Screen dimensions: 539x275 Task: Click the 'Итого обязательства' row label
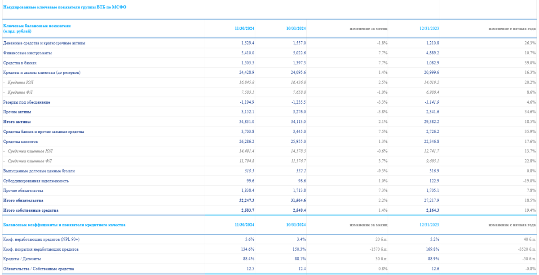tap(23, 201)
